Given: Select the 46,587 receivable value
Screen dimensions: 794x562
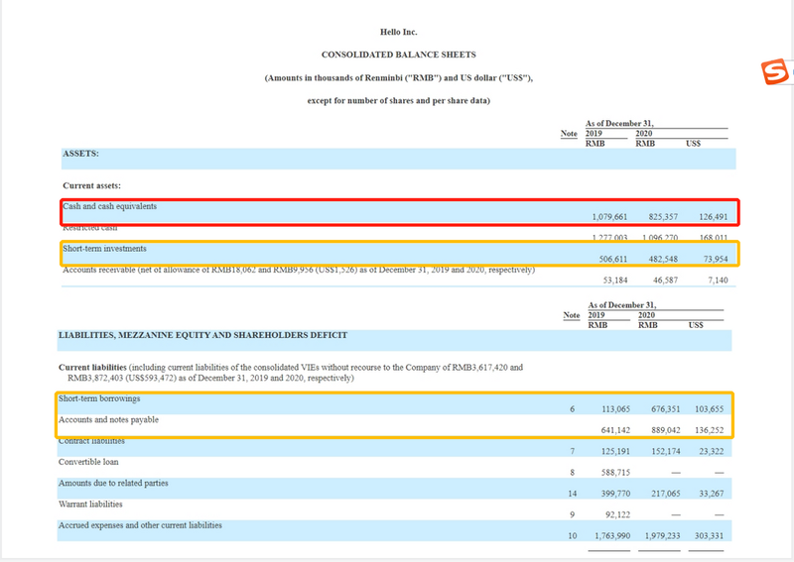Looking at the screenshot, I should tap(665, 281).
